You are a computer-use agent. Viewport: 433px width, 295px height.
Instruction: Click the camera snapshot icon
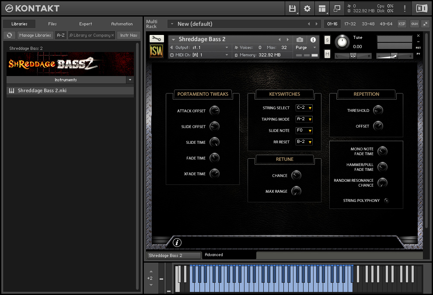(300, 40)
